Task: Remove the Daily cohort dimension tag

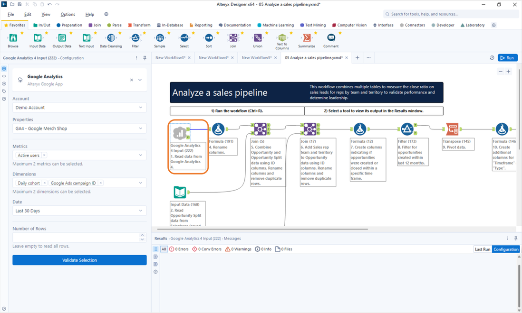Action: pyautogui.click(x=45, y=183)
